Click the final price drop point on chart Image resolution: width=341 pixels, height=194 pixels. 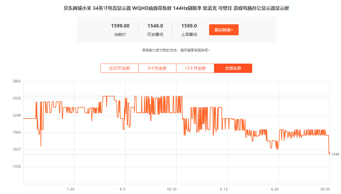click(x=329, y=154)
